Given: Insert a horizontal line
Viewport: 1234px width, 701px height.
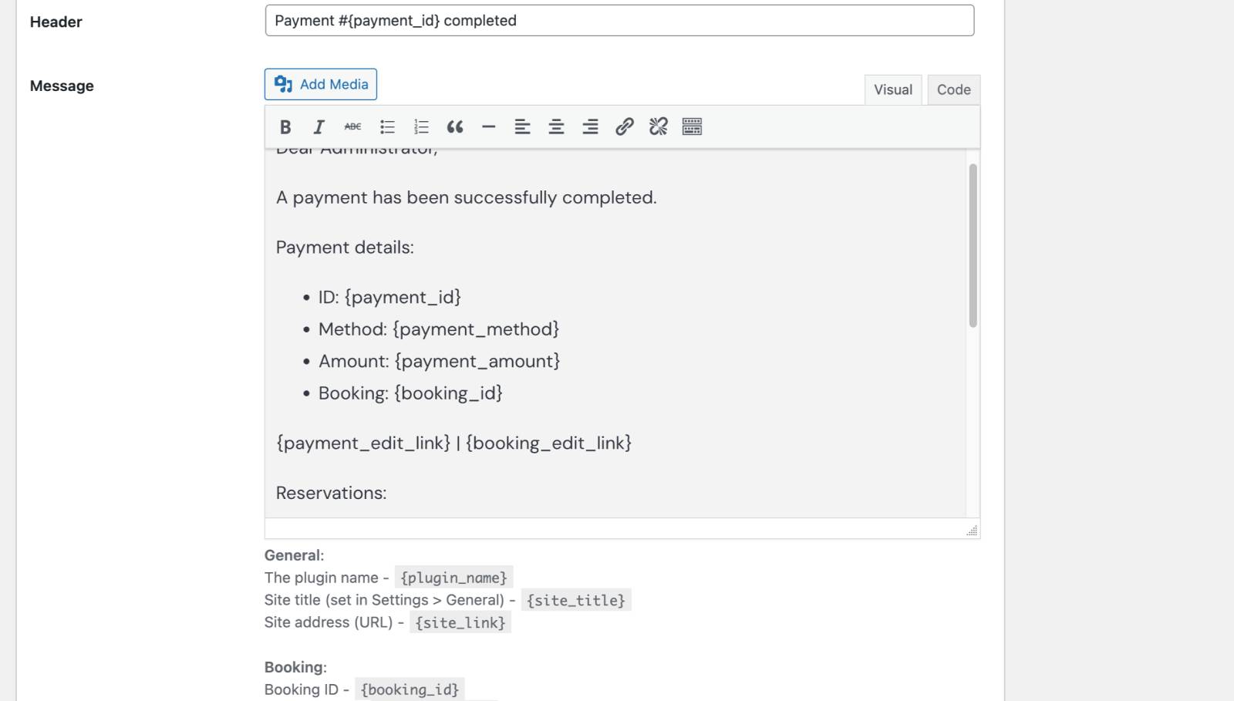Looking at the screenshot, I should click(489, 127).
